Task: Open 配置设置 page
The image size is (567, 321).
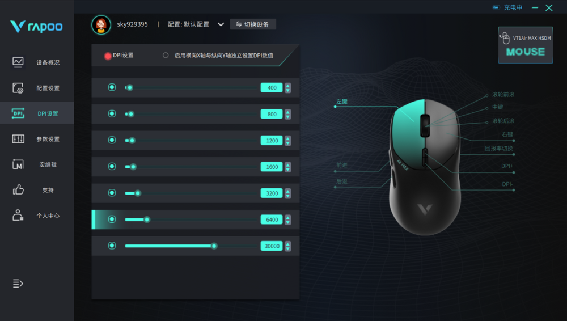Action: coord(48,88)
